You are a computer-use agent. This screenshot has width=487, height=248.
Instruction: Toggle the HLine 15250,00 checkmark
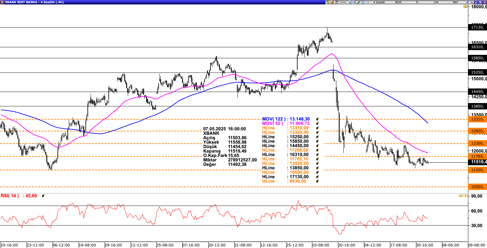click(x=317, y=137)
